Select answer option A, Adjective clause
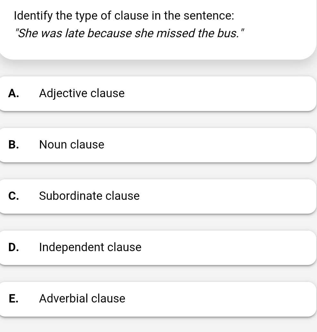 158,93
